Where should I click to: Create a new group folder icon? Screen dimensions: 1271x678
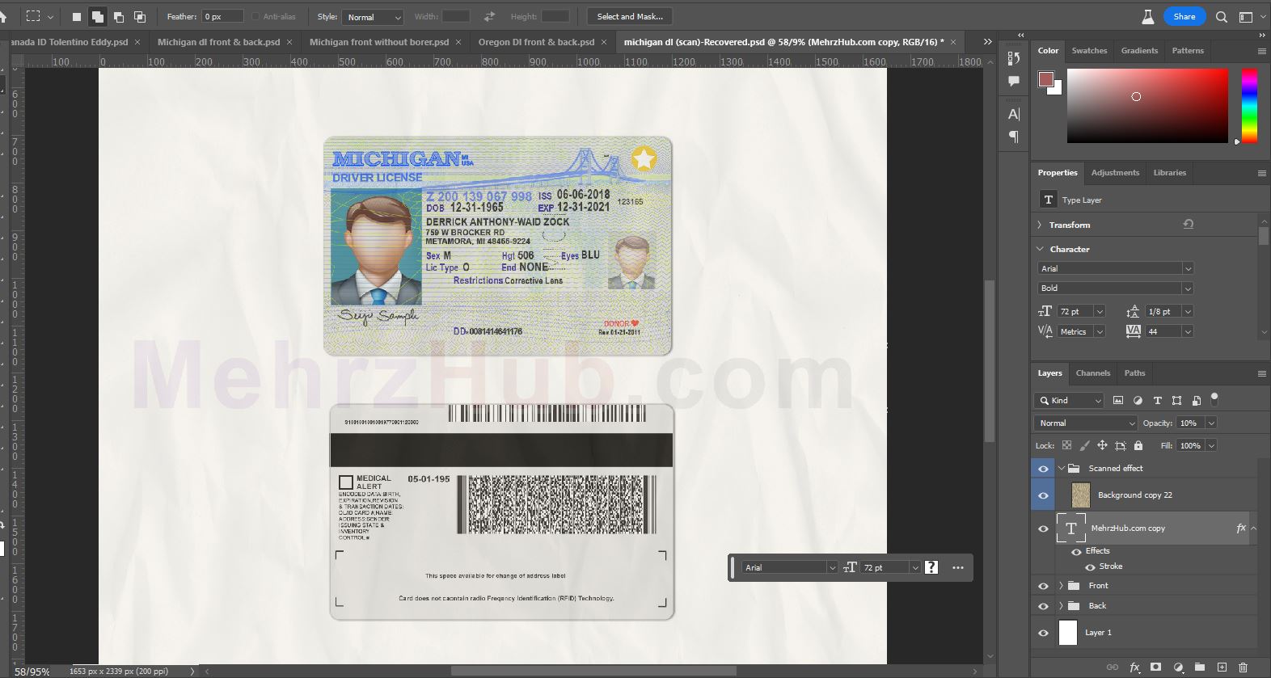click(x=1200, y=667)
